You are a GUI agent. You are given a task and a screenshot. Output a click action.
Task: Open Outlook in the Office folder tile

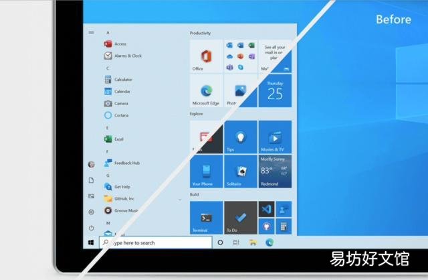(x=229, y=45)
